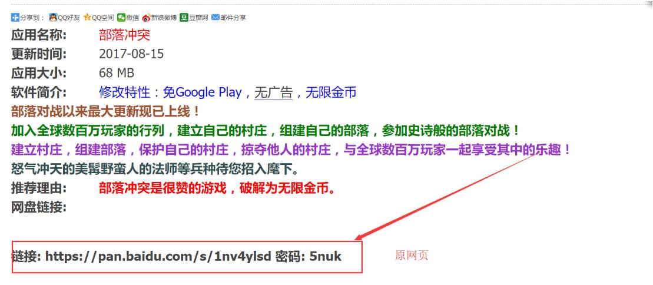This screenshot has width=653, height=285.
Task: Open the red 部落冲突 app name link
Action: click(x=124, y=35)
